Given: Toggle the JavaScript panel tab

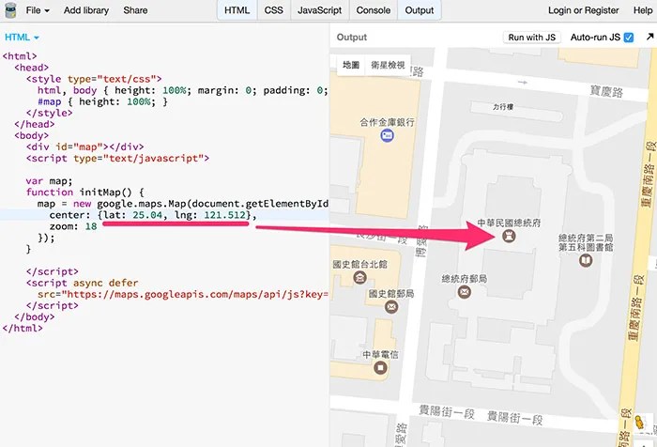Looking at the screenshot, I should pyautogui.click(x=320, y=10).
